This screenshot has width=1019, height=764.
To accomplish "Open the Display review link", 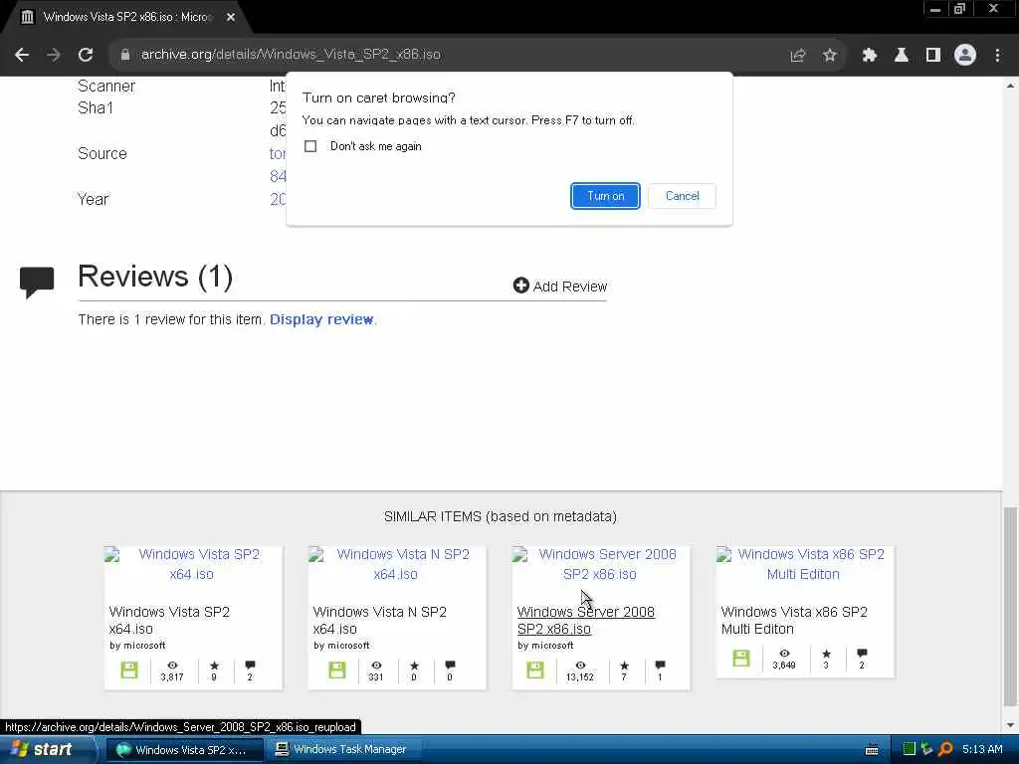I will tap(321, 319).
